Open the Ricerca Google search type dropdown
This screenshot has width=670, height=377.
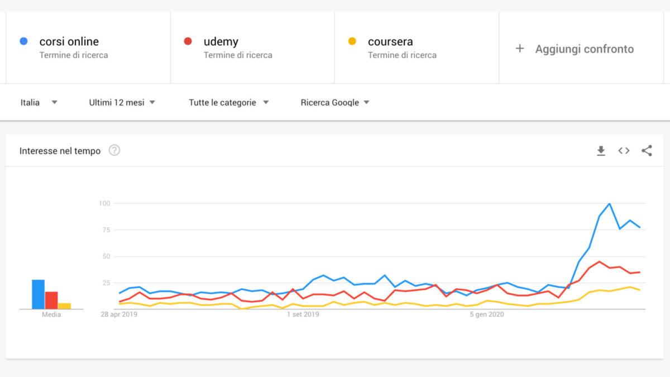(335, 102)
